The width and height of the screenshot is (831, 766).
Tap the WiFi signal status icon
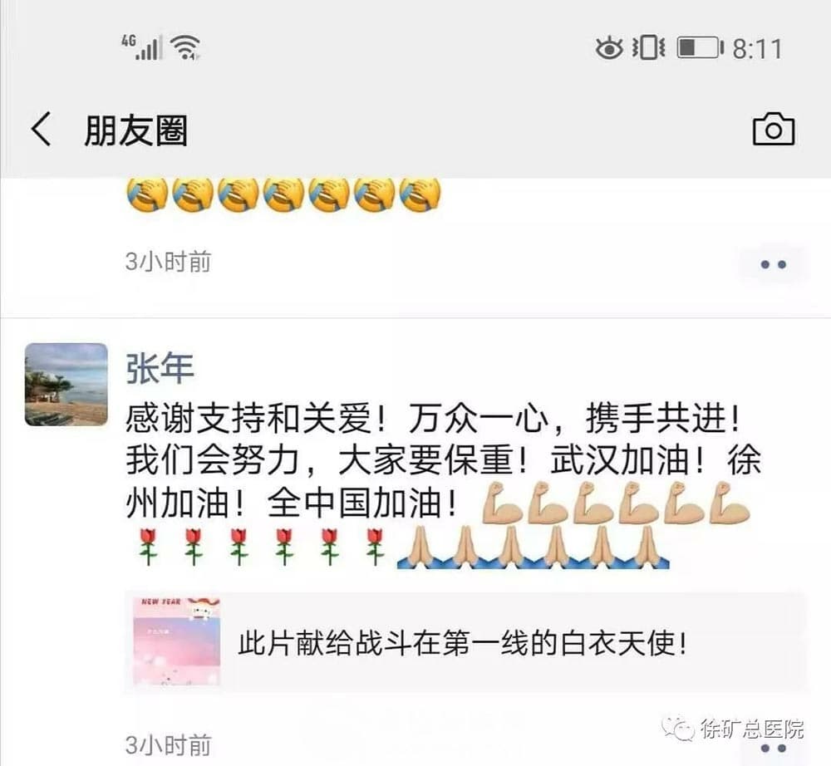[185, 47]
